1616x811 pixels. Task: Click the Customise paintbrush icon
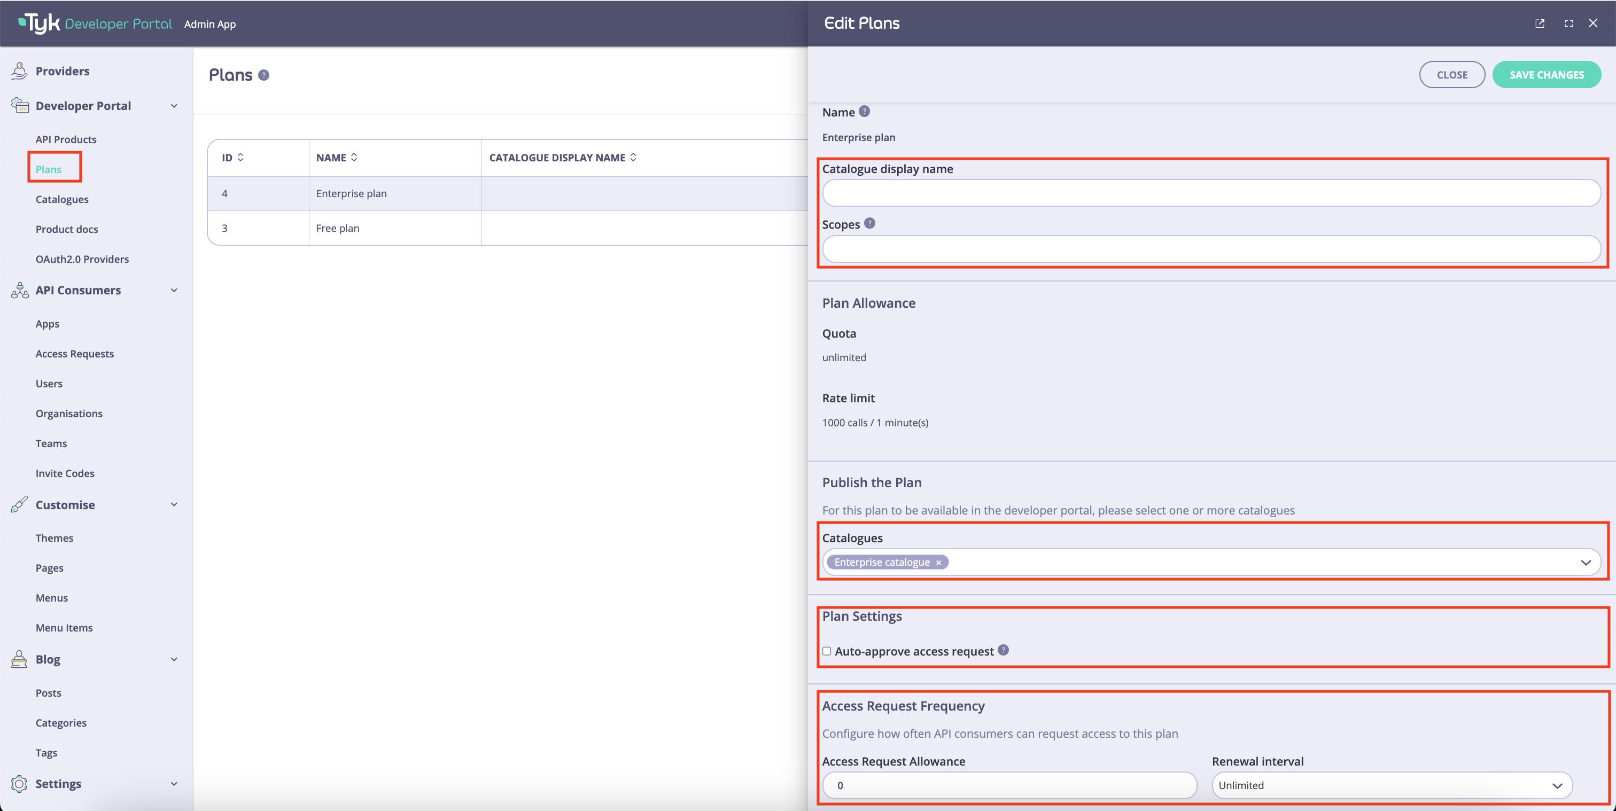click(x=19, y=504)
